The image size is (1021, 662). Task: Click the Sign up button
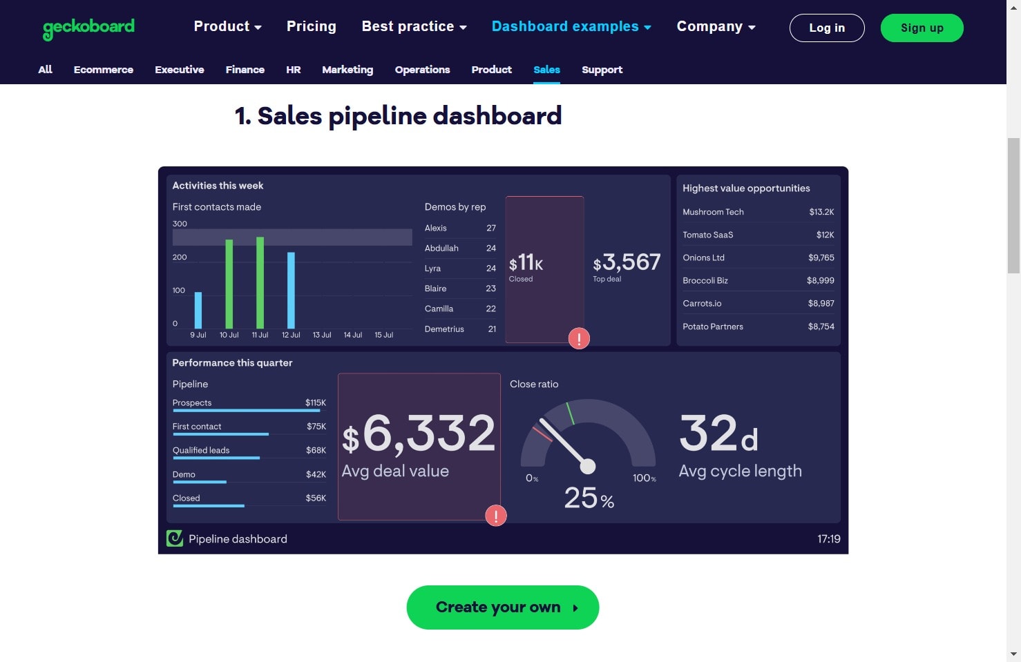point(922,28)
